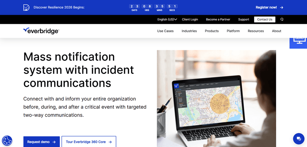Open the Use Cases menu
This screenshot has width=307, height=147.
(165, 31)
